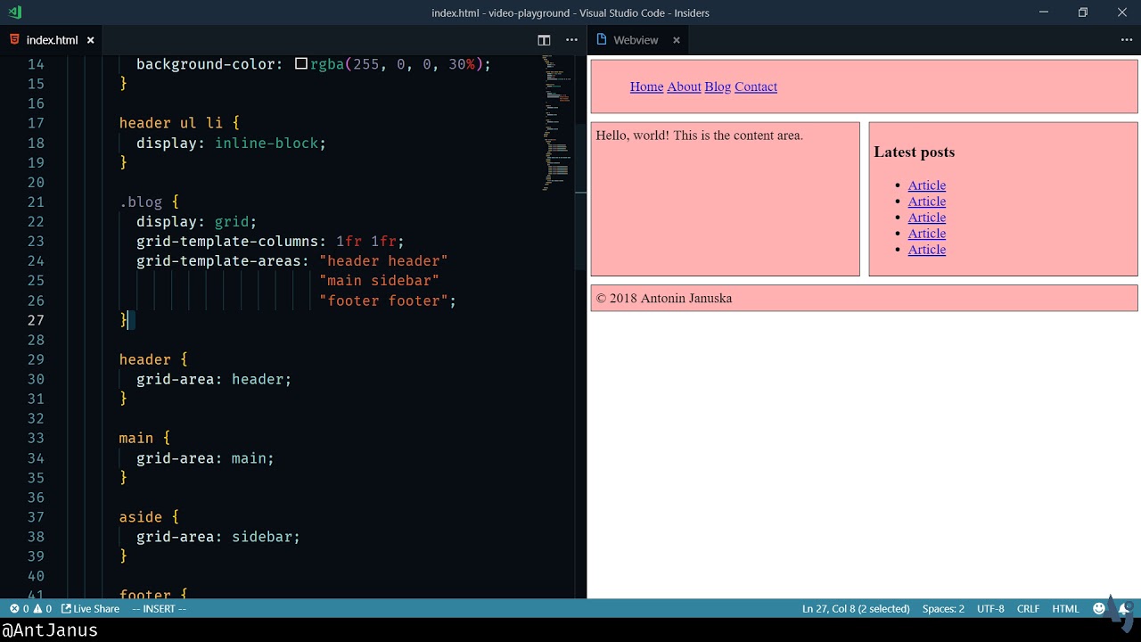Restore down the VS Code window
This screenshot has width=1141, height=642.
(1083, 12)
